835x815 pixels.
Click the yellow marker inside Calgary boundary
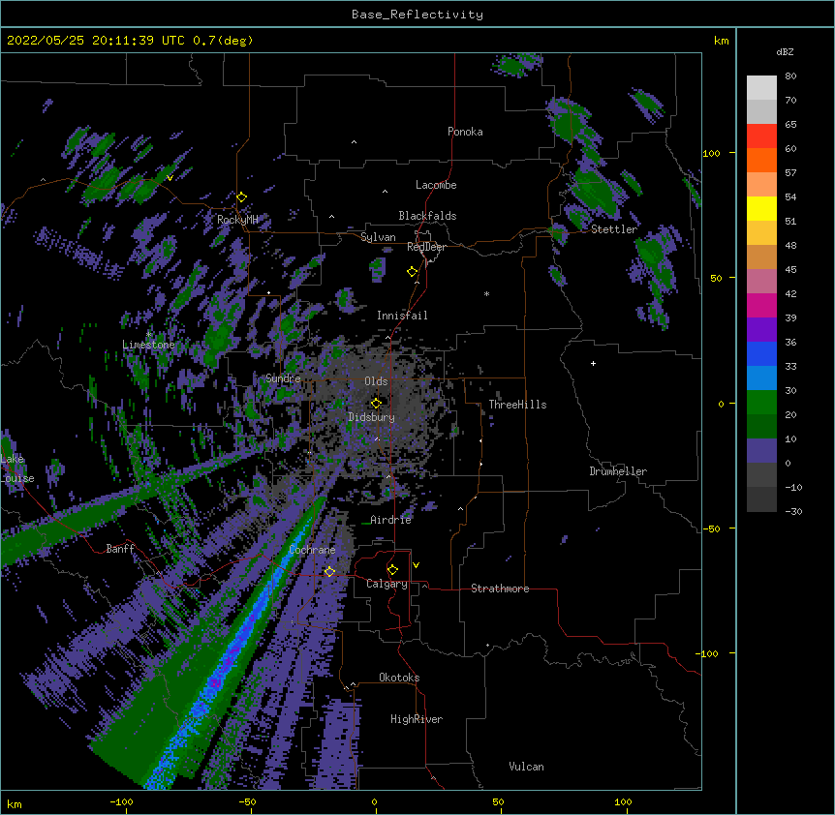[x=392, y=570]
